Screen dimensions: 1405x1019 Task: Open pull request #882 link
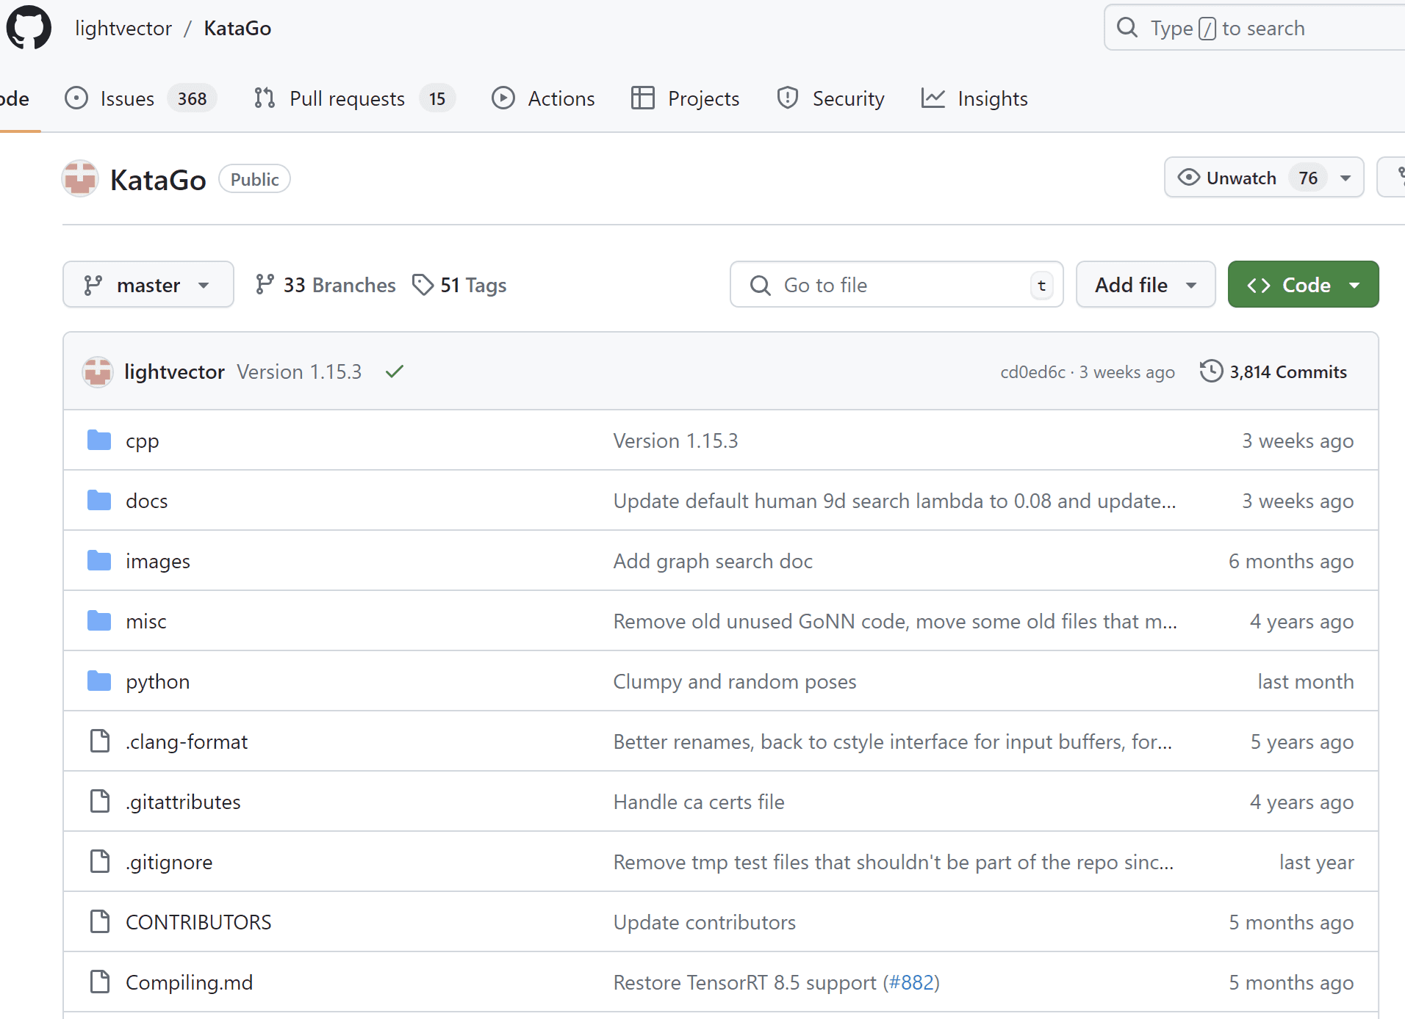(x=911, y=982)
